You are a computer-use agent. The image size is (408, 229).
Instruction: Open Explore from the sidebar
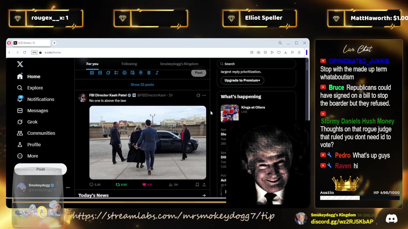pyautogui.click(x=30, y=88)
